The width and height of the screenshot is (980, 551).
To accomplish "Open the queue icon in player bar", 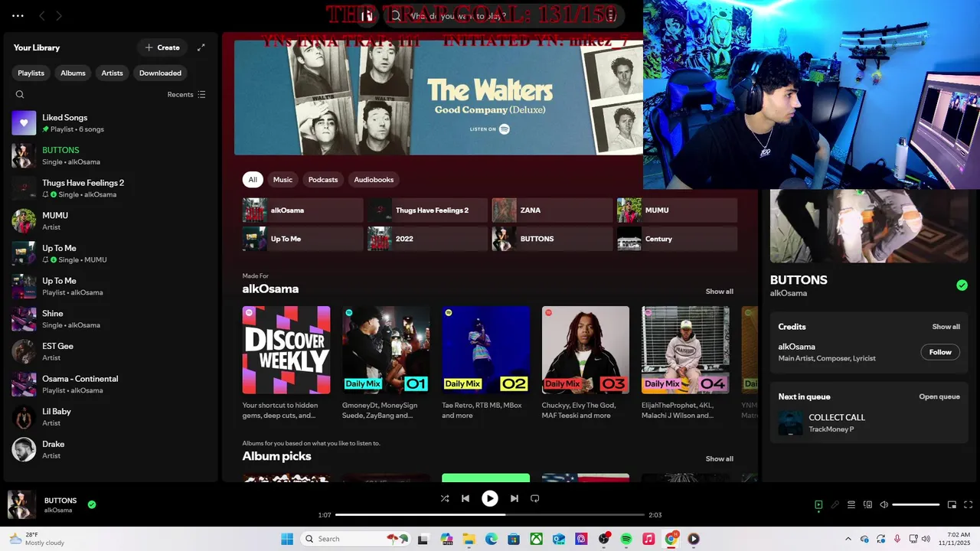I will click(851, 504).
